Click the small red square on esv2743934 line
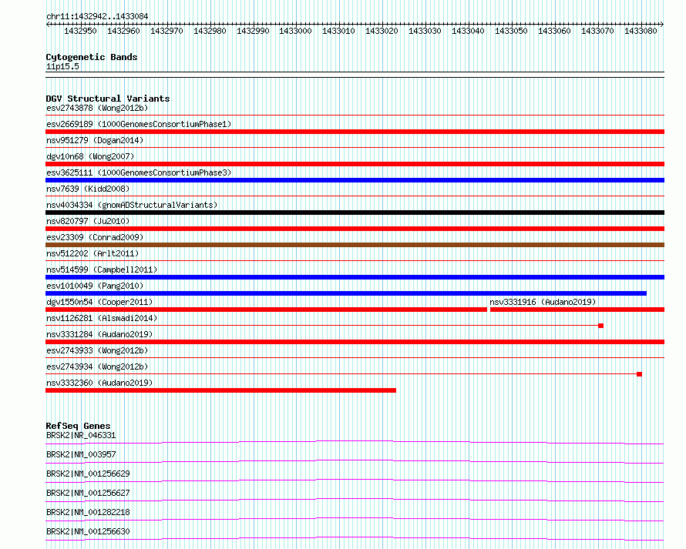This screenshot has width=686, height=549. 639,374
